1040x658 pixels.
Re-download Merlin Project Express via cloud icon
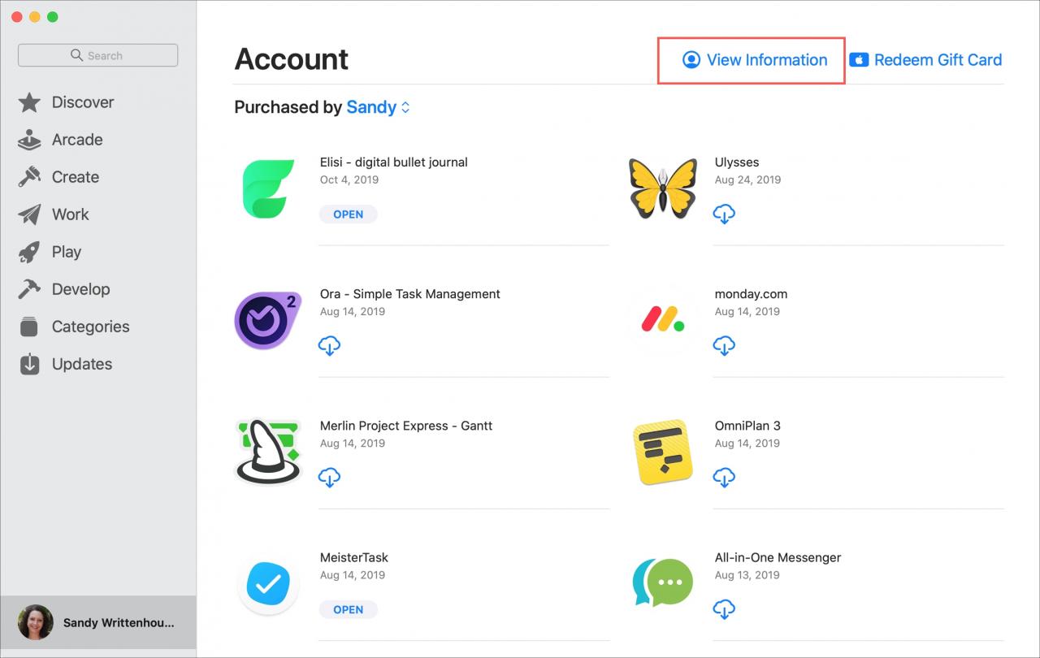329,478
